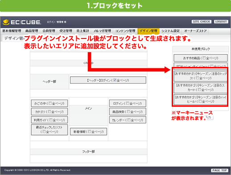Check 全ページ for 新着情報 block

pyautogui.click(x=89, y=131)
